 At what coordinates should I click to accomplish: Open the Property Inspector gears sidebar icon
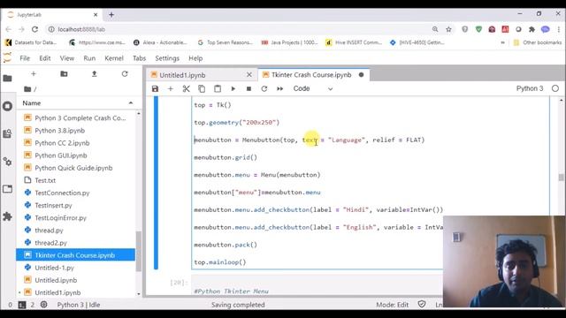(x=8, y=162)
